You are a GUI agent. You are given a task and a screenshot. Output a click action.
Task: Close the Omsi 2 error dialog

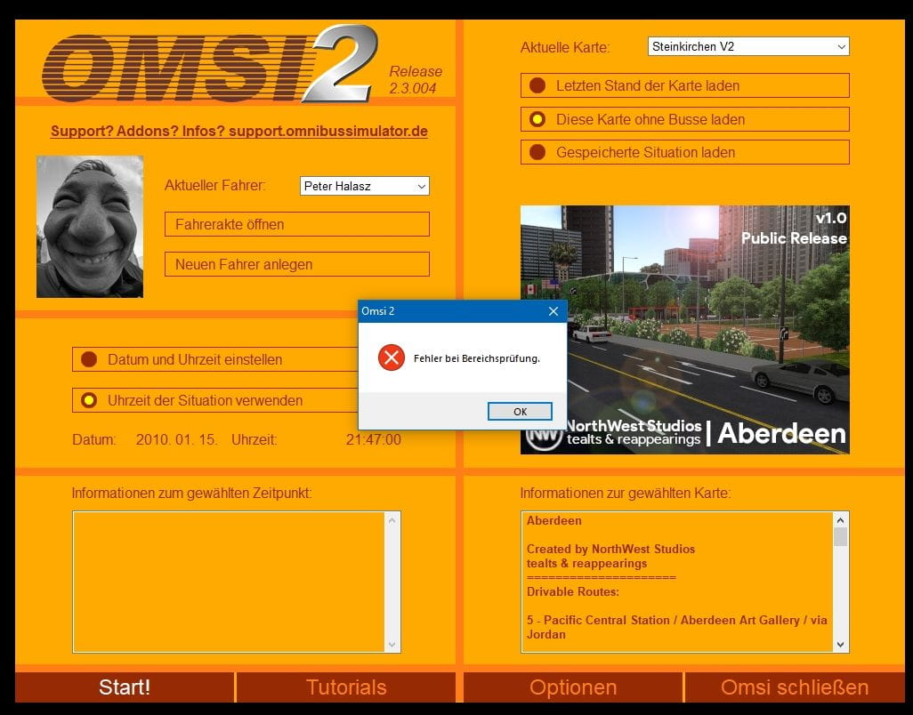point(553,311)
